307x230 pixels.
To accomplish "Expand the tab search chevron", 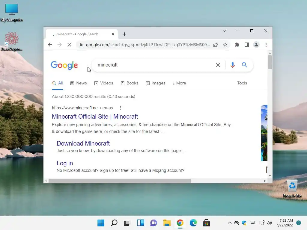I will 224,31.
